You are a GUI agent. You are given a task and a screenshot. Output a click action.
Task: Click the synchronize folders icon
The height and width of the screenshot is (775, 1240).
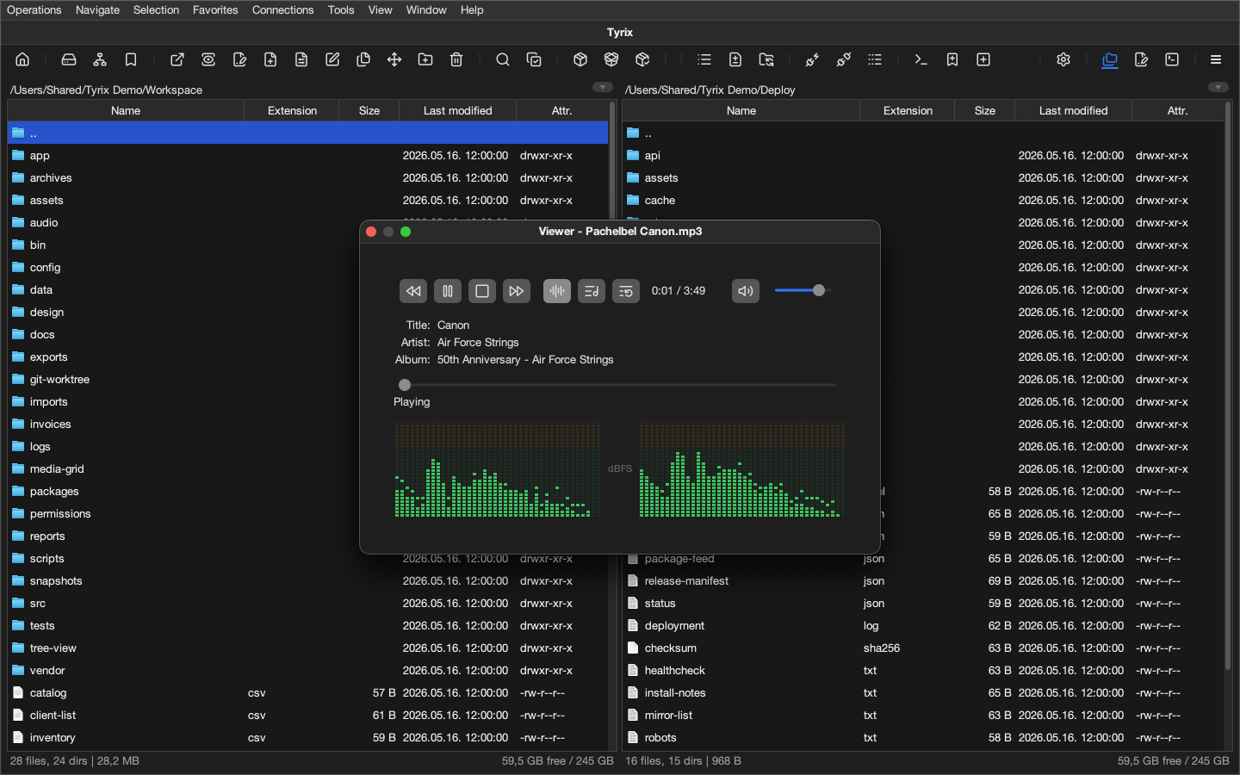click(x=766, y=59)
